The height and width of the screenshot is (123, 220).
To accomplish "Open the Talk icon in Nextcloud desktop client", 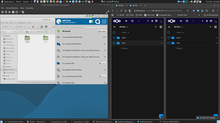I will 98,22.
